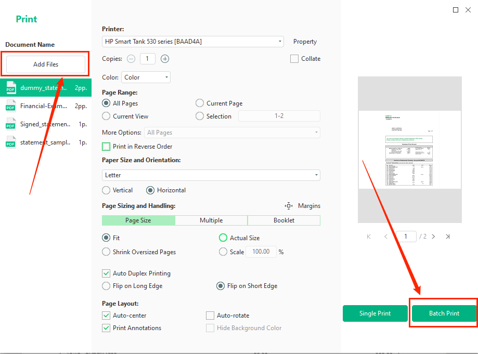Toggle Print in Reverse Order

(106, 147)
